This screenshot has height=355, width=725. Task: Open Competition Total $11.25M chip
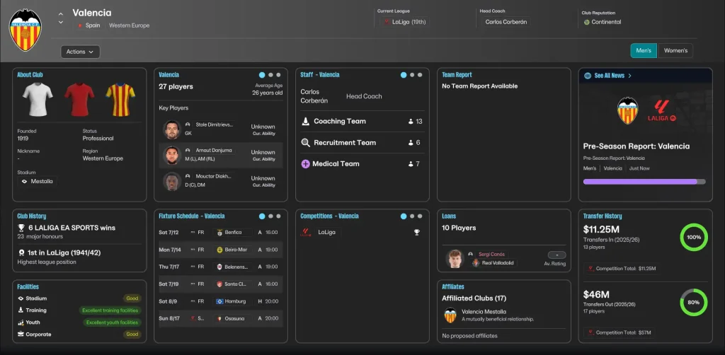pyautogui.click(x=622, y=269)
